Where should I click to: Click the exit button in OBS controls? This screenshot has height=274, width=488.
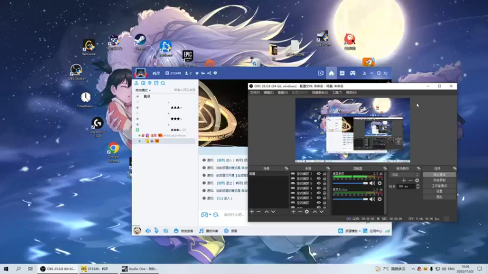click(x=439, y=197)
